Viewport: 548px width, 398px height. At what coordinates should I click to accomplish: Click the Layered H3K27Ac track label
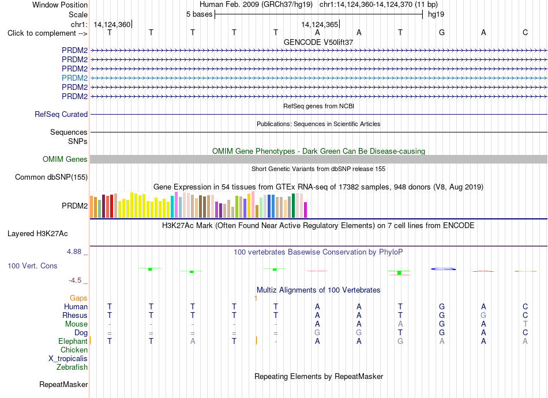click(x=37, y=234)
